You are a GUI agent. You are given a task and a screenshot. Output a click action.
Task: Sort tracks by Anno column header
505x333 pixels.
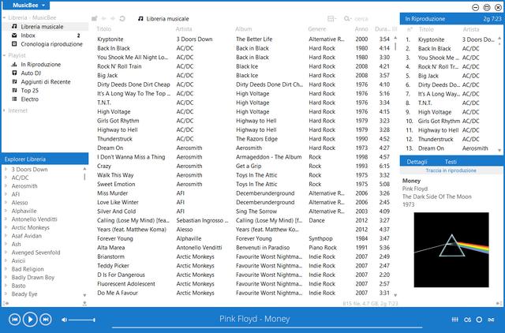(361, 29)
